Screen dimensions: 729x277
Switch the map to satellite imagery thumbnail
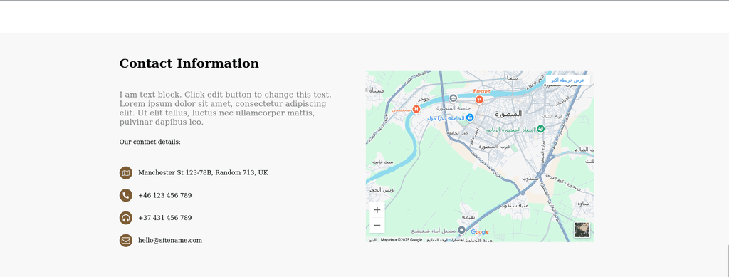coord(582,230)
